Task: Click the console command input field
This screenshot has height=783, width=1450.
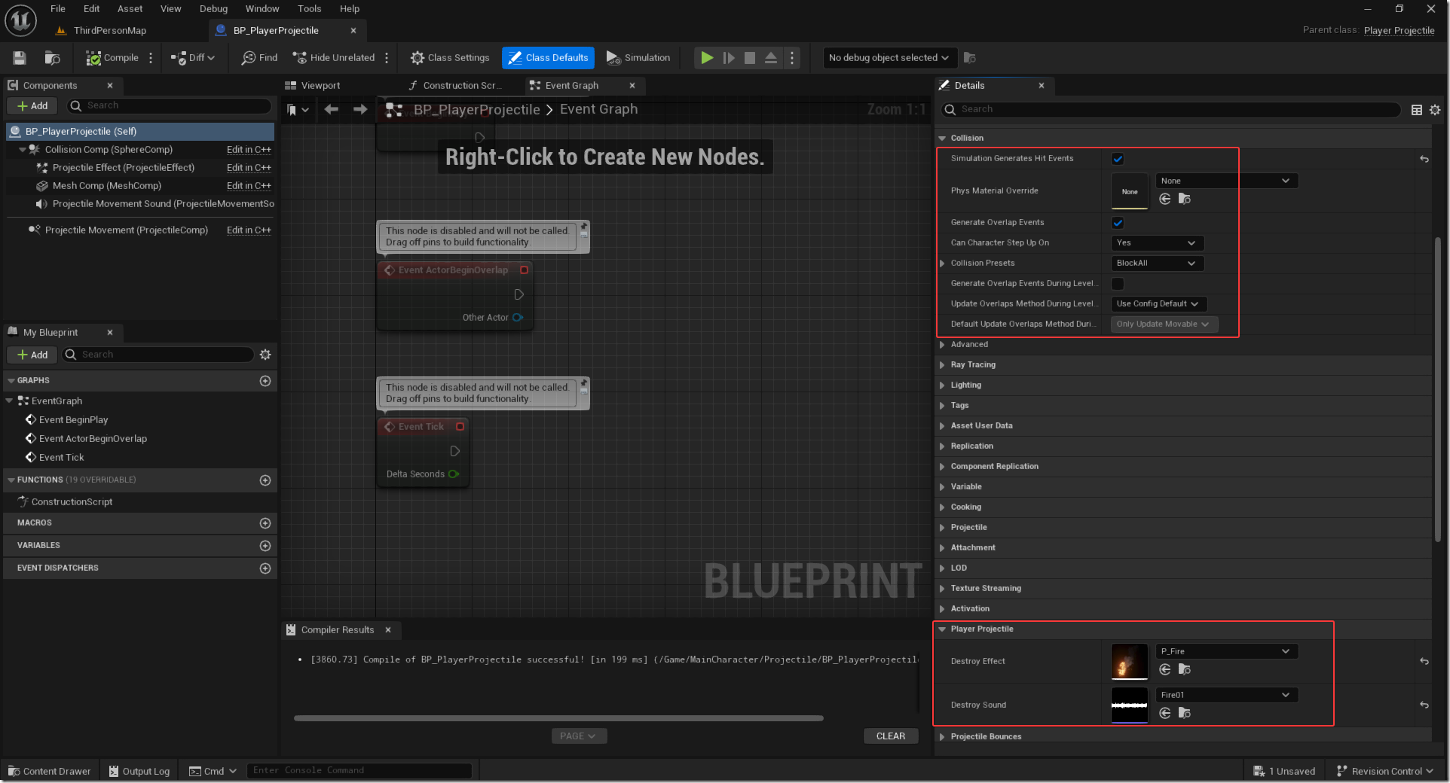Action: click(x=359, y=771)
